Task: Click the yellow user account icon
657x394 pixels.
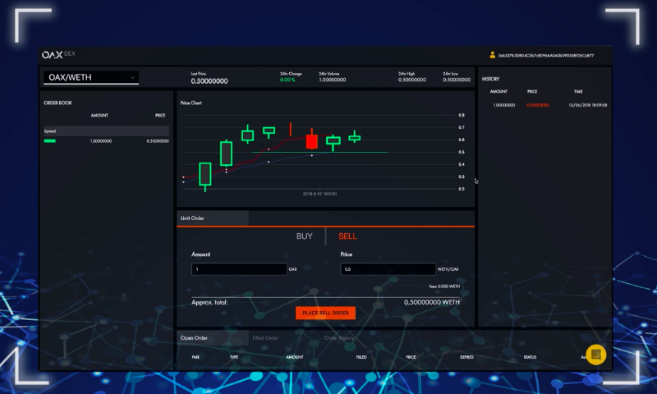Action: (x=492, y=55)
